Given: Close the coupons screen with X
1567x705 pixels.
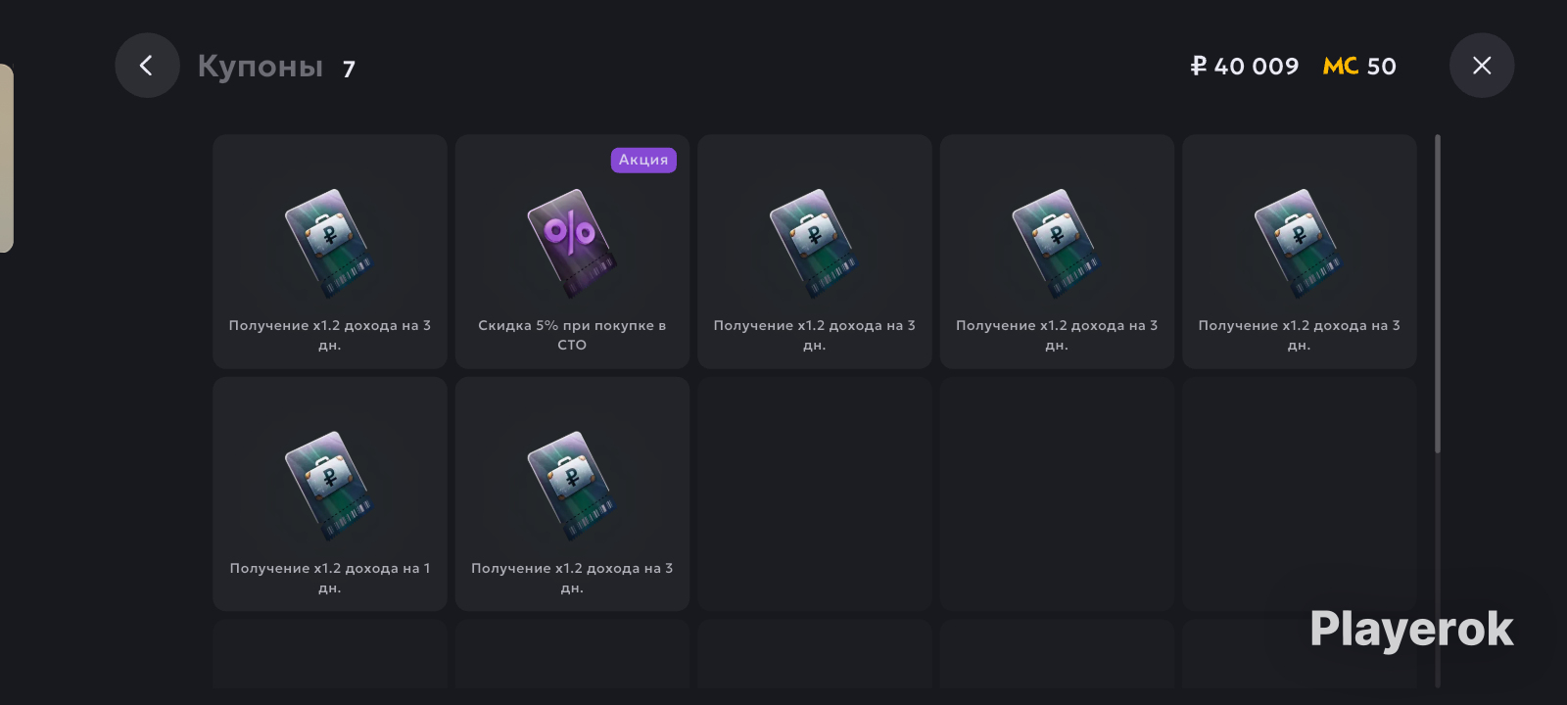Looking at the screenshot, I should point(1482,66).
